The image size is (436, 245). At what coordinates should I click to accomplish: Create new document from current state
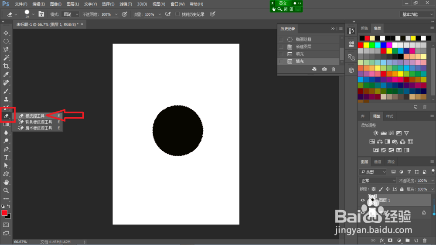click(314, 69)
